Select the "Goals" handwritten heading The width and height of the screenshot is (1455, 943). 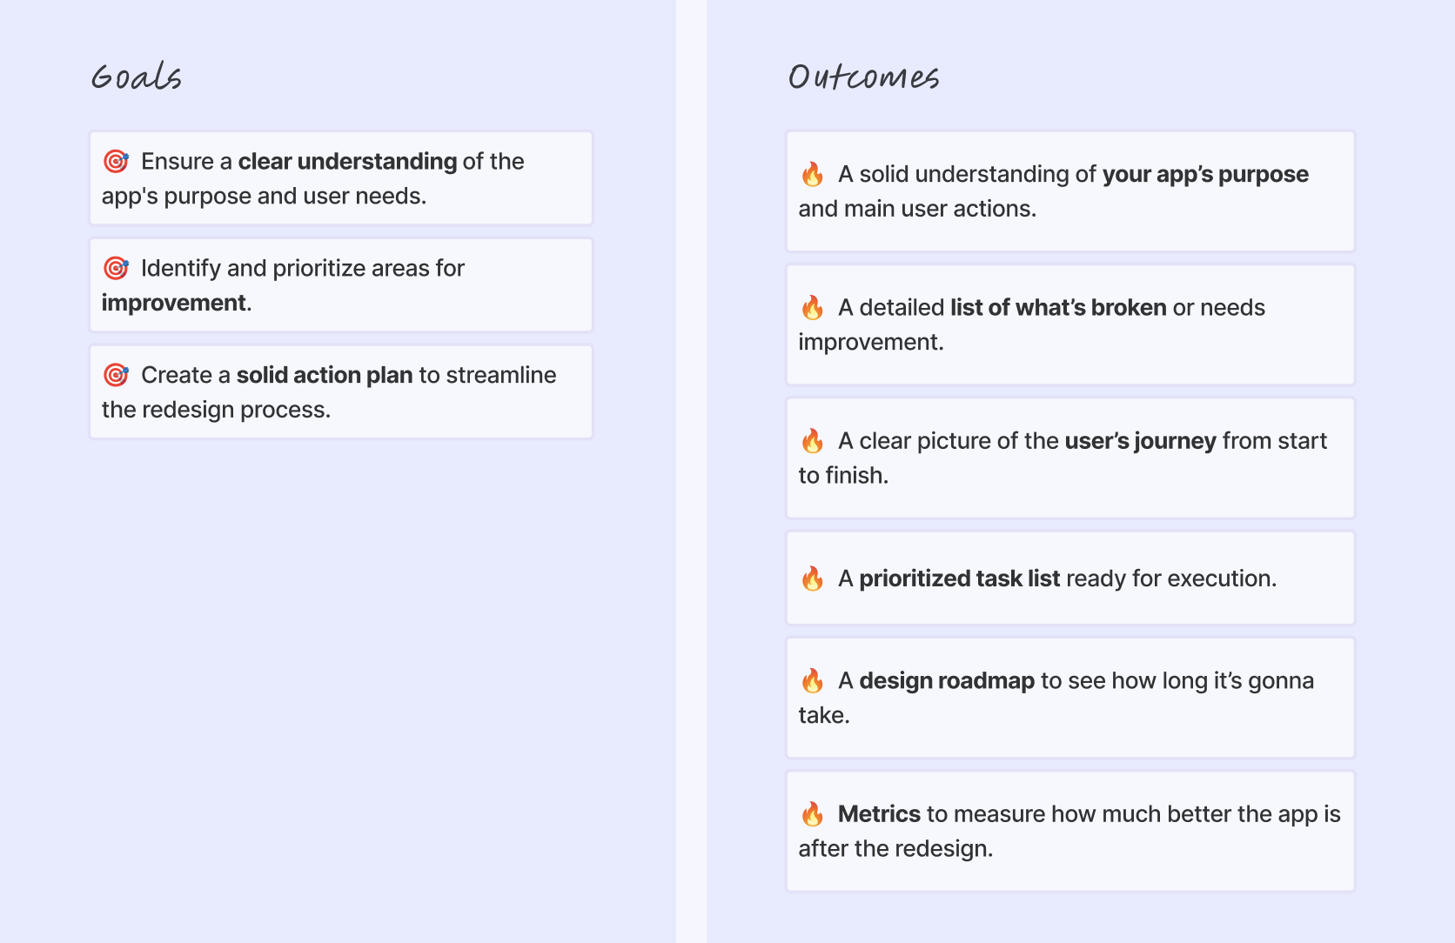(x=137, y=77)
